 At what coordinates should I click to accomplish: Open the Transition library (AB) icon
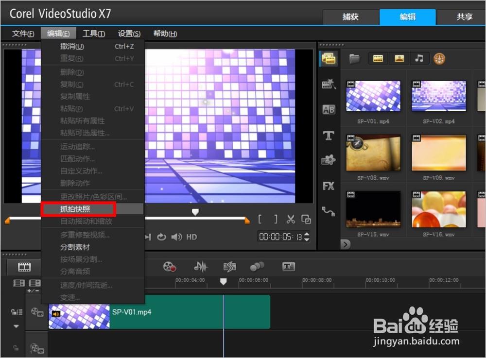click(329, 109)
